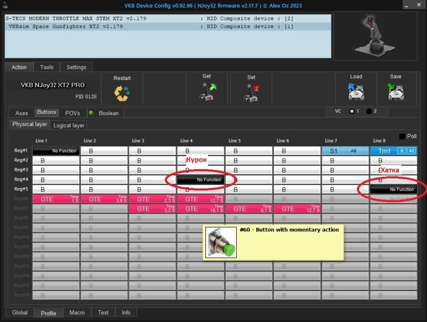Open the Profile bottom tab
The width and height of the screenshot is (427, 322).
(x=49, y=313)
